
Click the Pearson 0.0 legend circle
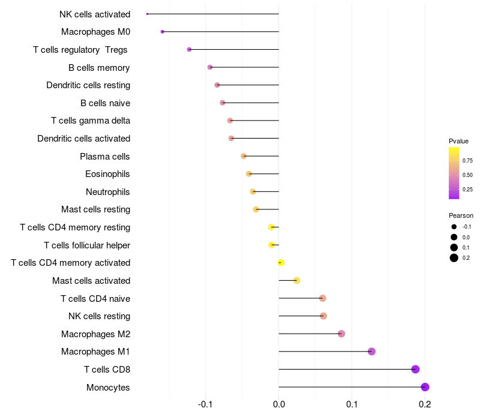pyautogui.click(x=454, y=237)
